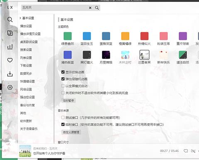Open 快捷键设置 section
Image resolution: width=199 pixels, height=160 pixels.
click(x=27, y=81)
